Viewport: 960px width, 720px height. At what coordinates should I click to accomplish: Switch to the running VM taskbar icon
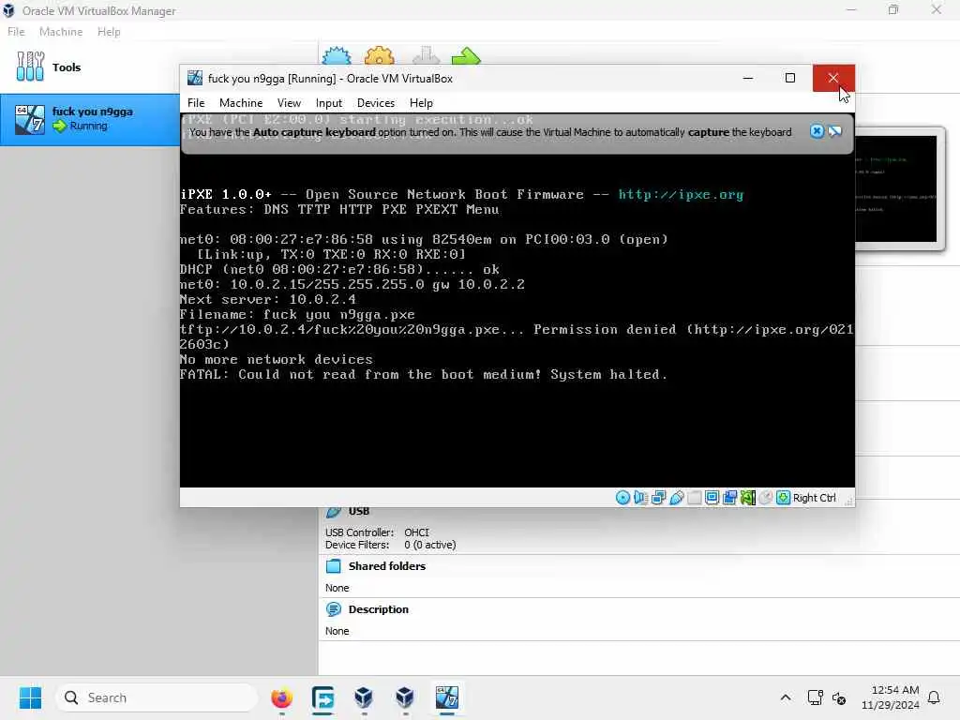(446, 697)
